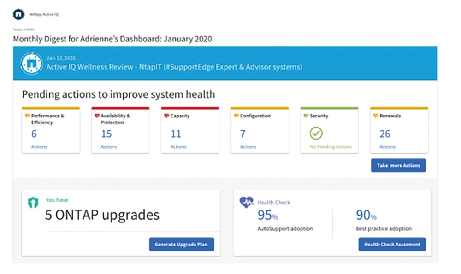461x274 pixels.
Task: Click the Best practice adoption label
Action: [x=384, y=228]
